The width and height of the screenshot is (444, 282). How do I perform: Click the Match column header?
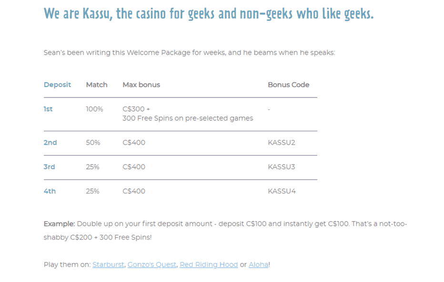point(97,85)
